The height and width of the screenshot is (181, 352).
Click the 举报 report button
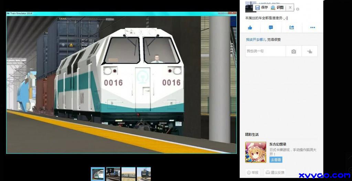tap(253, 173)
